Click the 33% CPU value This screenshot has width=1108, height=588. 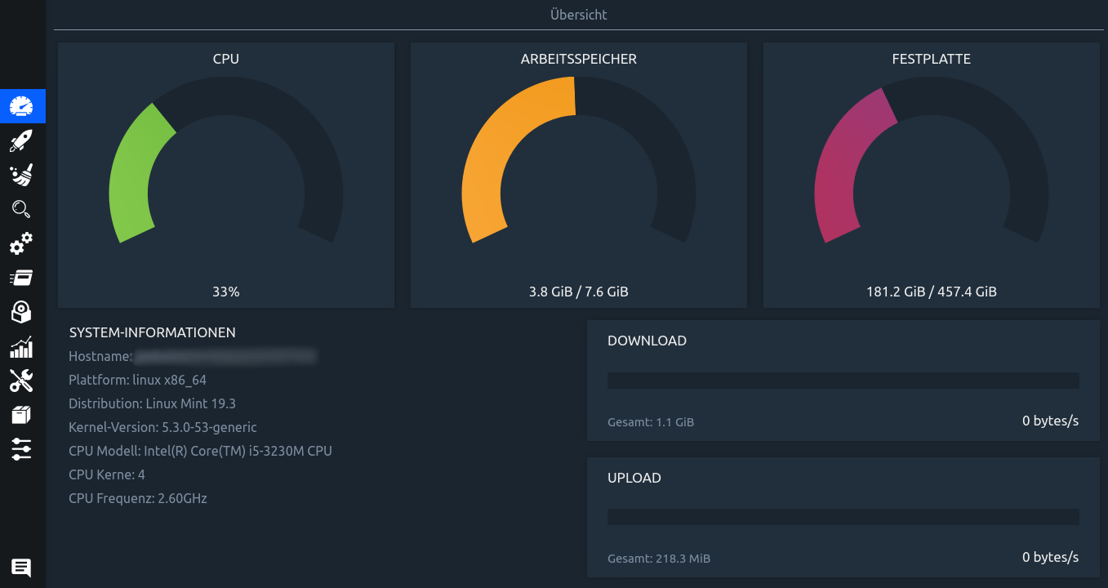tap(226, 292)
